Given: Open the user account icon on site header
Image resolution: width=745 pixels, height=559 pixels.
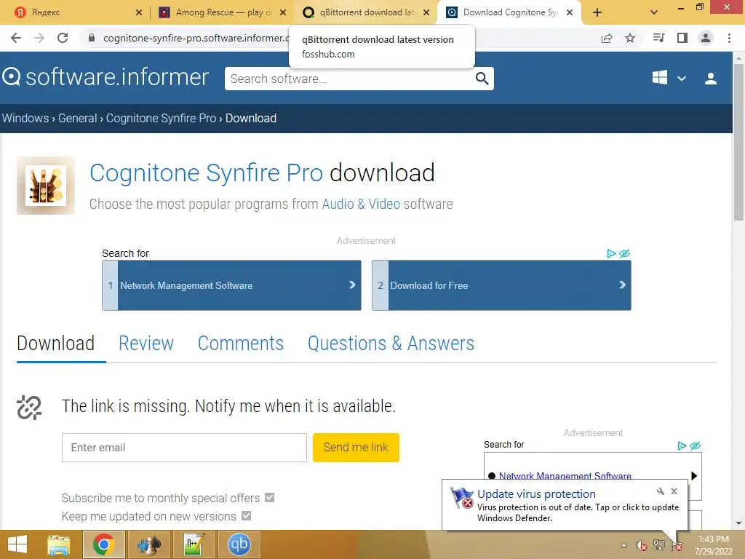Looking at the screenshot, I should [710, 79].
